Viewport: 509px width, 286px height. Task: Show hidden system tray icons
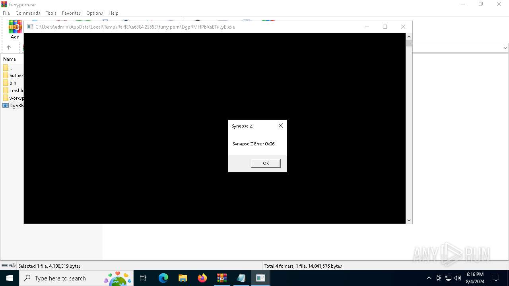tap(429, 278)
